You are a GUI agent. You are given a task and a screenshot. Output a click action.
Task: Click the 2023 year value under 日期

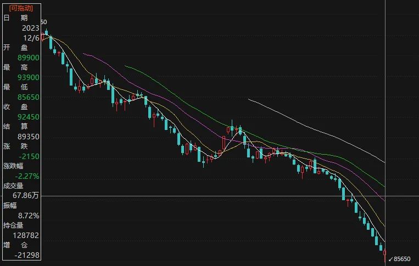pyautogui.click(x=30, y=28)
